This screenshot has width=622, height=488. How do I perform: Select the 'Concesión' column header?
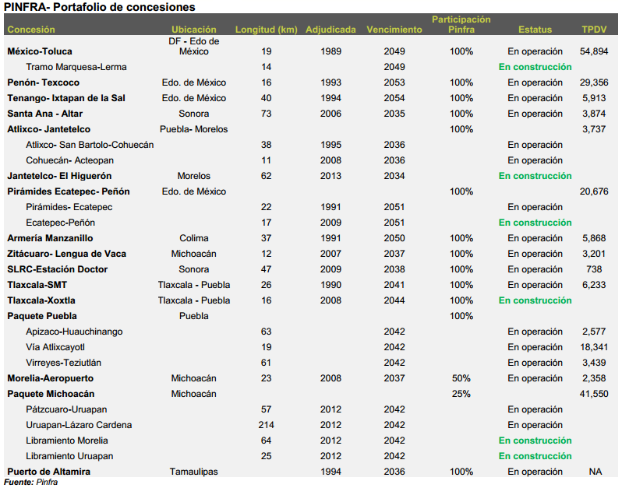(x=31, y=30)
